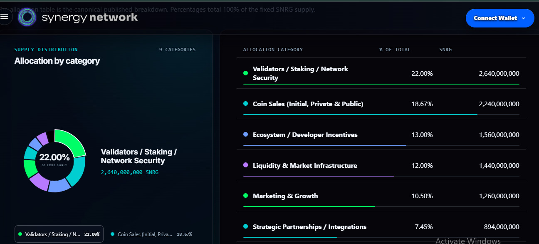Click the Allocation by category heading
The width and height of the screenshot is (539, 244).
(57, 61)
